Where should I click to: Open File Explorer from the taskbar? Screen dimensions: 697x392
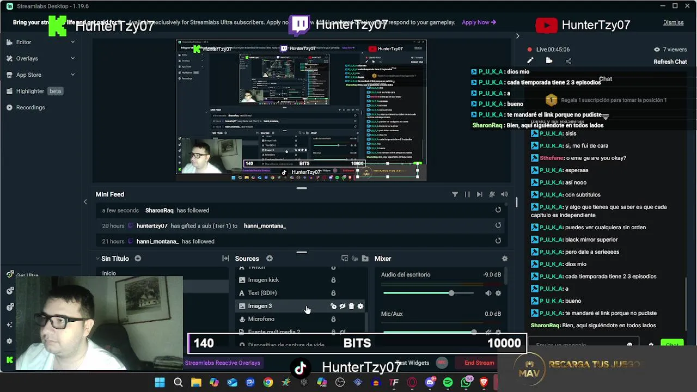click(196, 383)
